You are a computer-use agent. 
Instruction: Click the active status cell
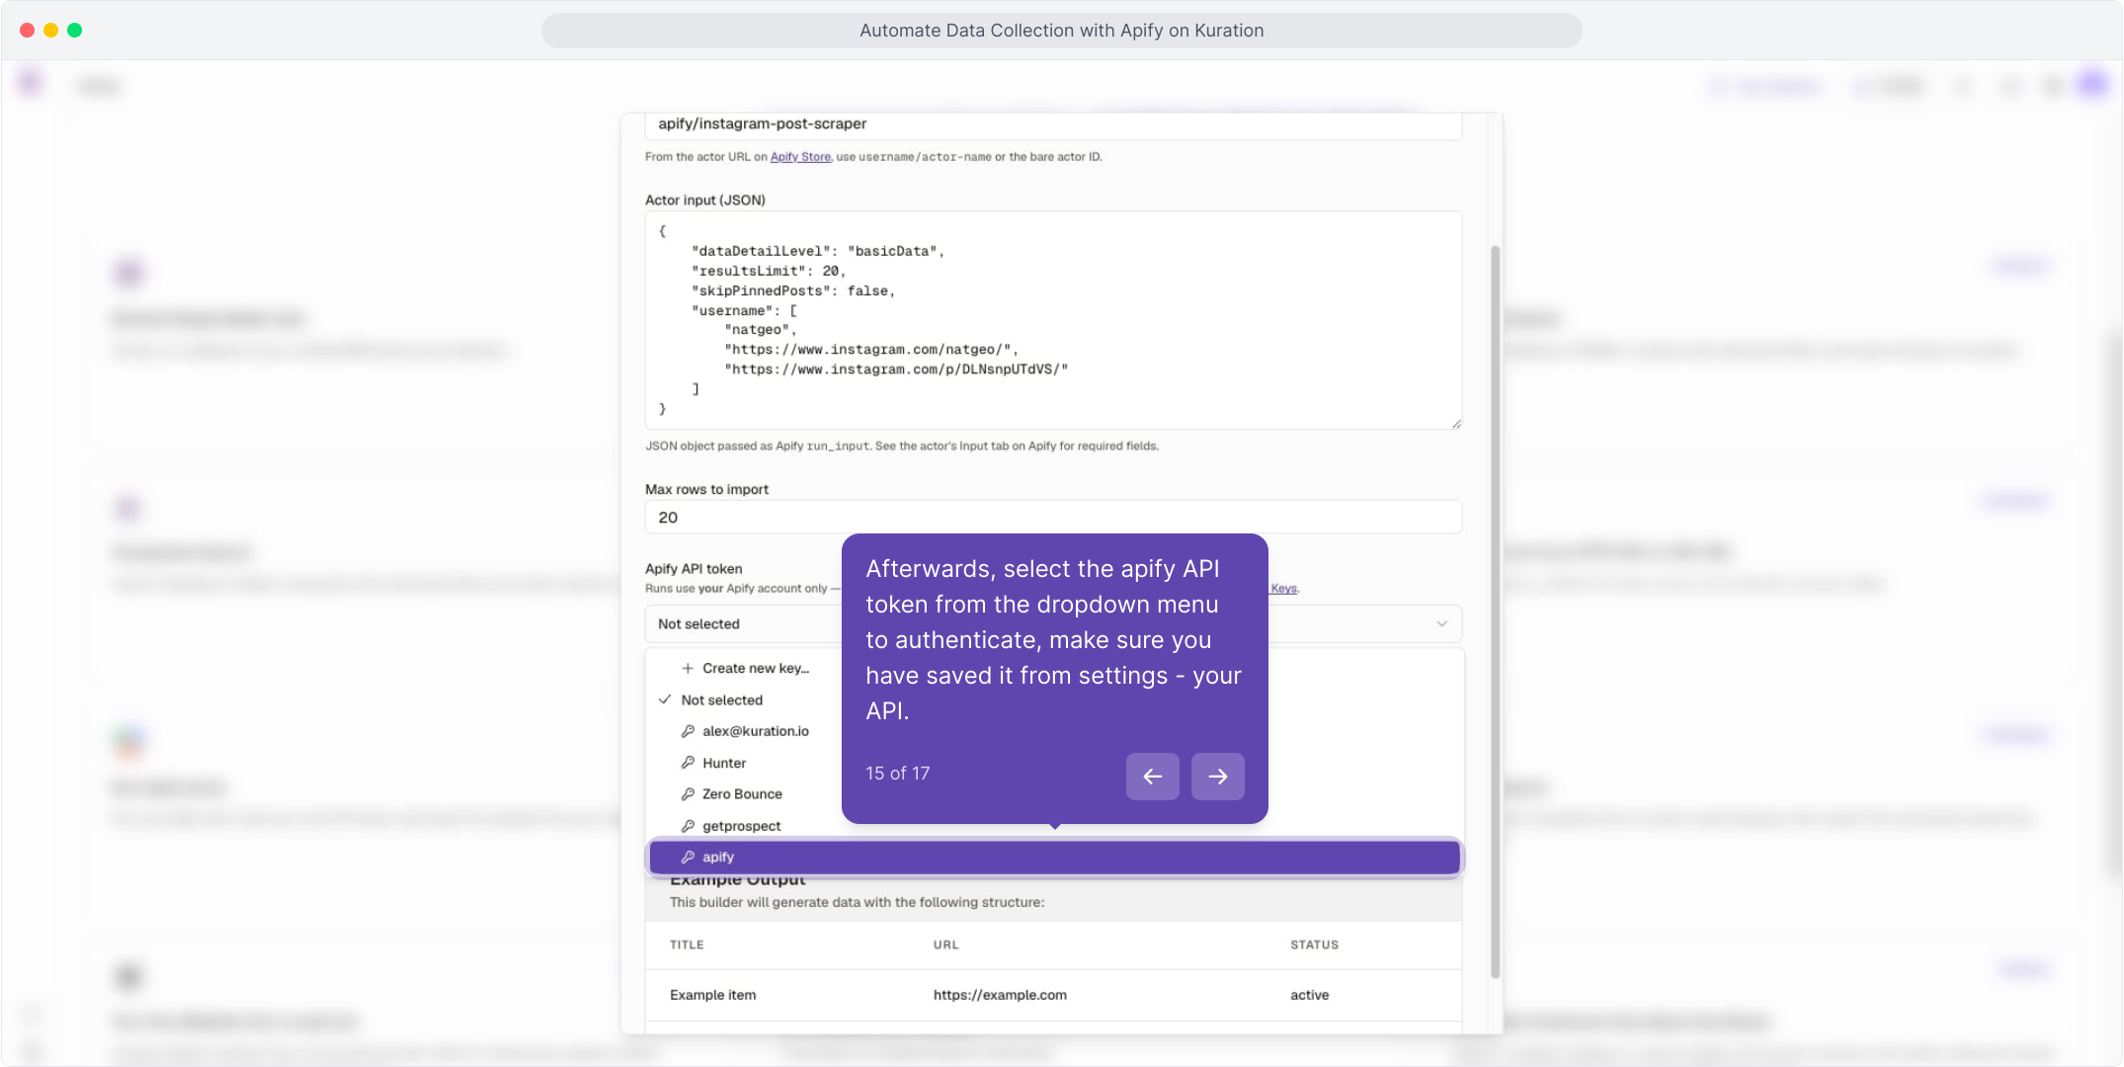pos(1309,995)
